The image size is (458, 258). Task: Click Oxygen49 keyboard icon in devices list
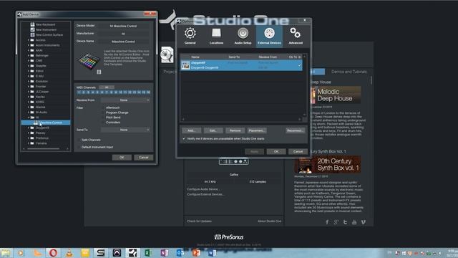(185, 65)
